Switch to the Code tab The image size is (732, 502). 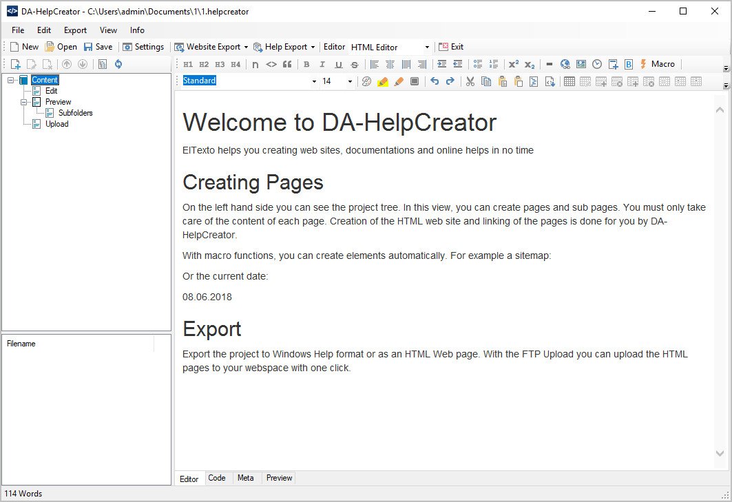click(217, 478)
